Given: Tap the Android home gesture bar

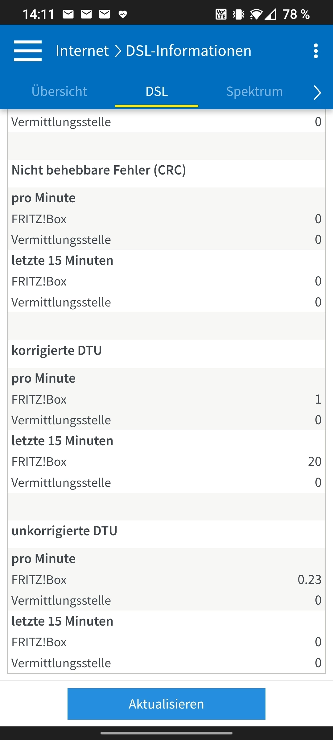Looking at the screenshot, I should [x=166, y=733].
